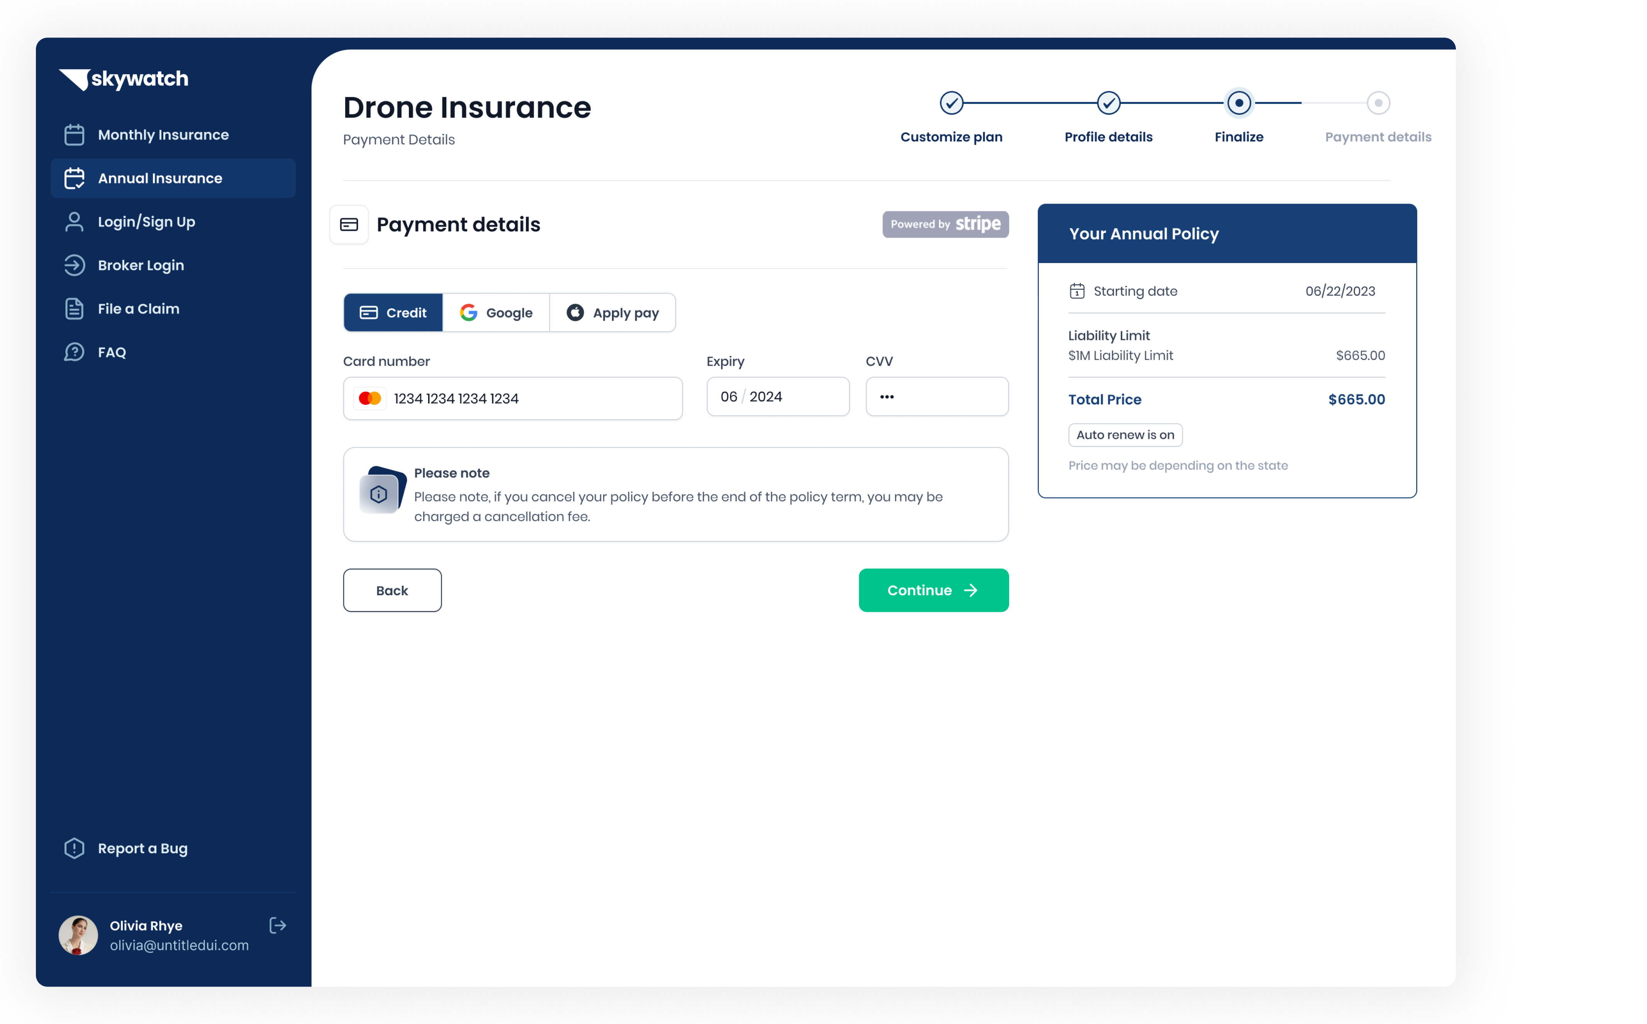The image size is (1647, 1024).
Task: Open the FAQ page
Action: click(173, 352)
